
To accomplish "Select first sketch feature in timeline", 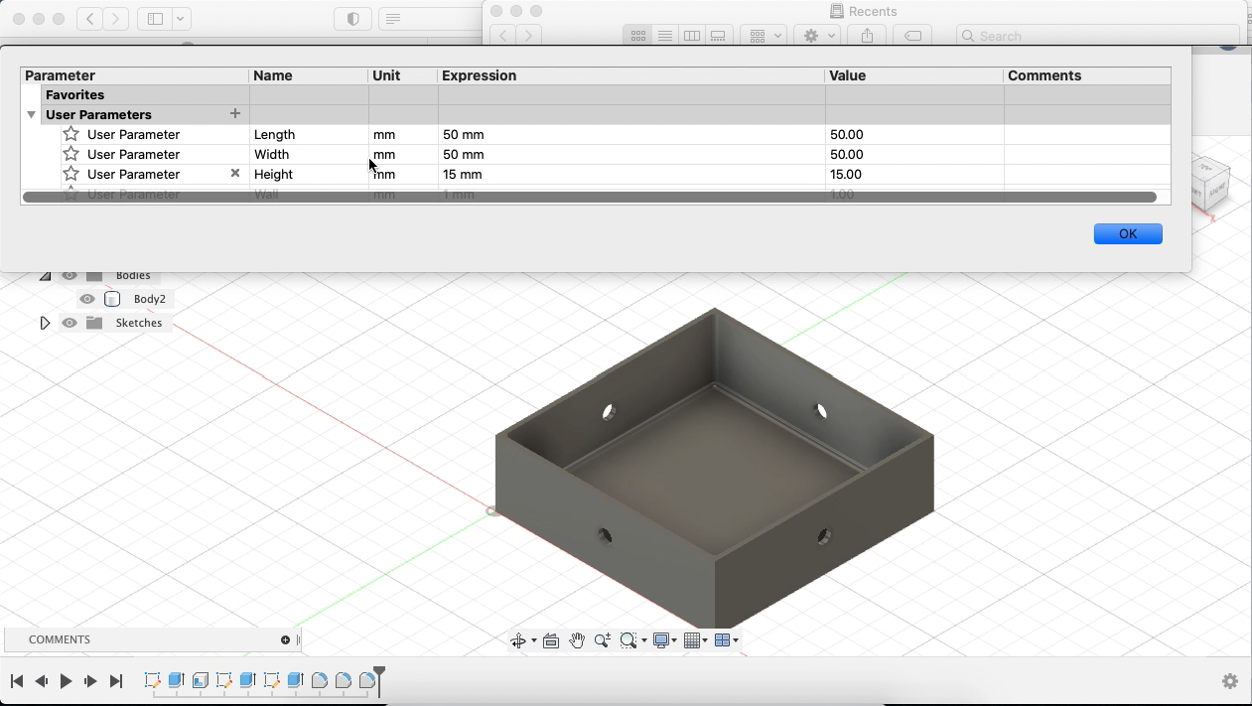I will [x=152, y=680].
